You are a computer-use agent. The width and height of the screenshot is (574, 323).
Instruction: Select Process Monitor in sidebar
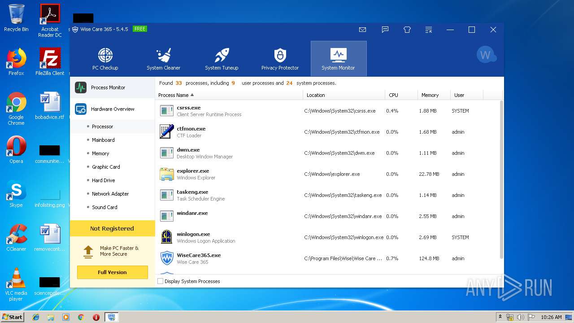point(112,87)
